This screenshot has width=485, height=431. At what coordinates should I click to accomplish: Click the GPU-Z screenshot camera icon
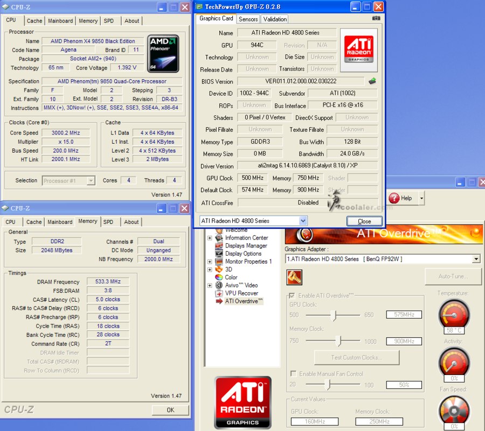click(376, 18)
